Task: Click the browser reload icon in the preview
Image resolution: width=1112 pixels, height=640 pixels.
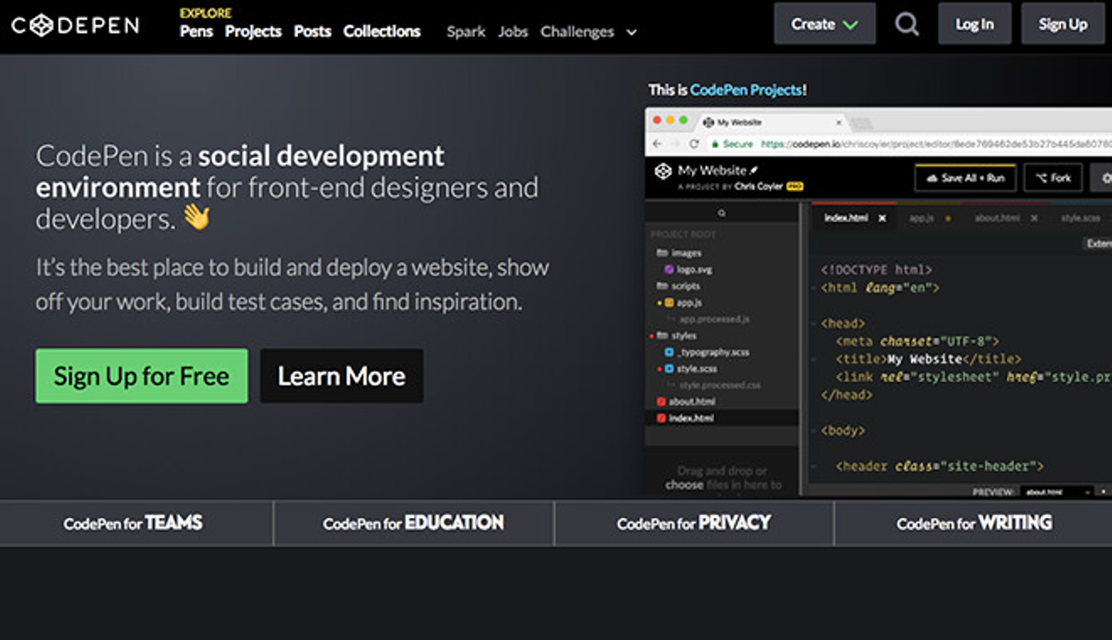Action: (693, 144)
